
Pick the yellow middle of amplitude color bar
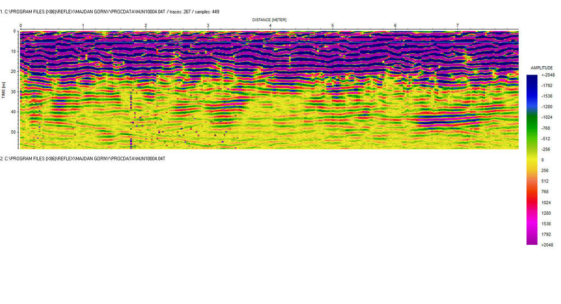pos(531,160)
